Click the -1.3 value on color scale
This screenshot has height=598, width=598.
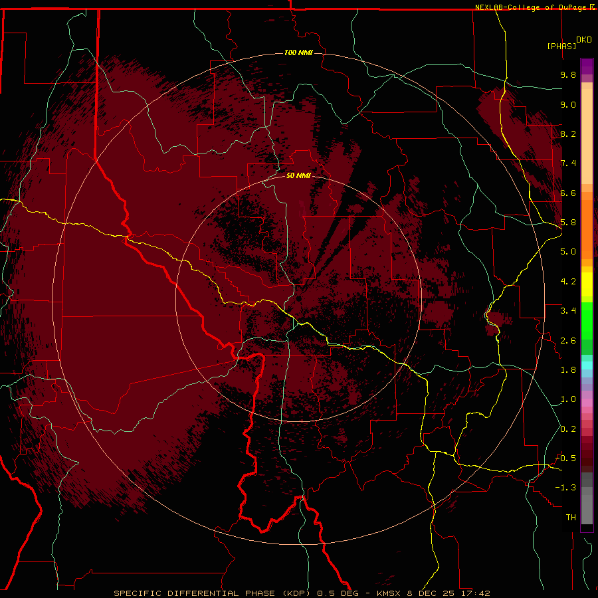pyautogui.click(x=565, y=488)
